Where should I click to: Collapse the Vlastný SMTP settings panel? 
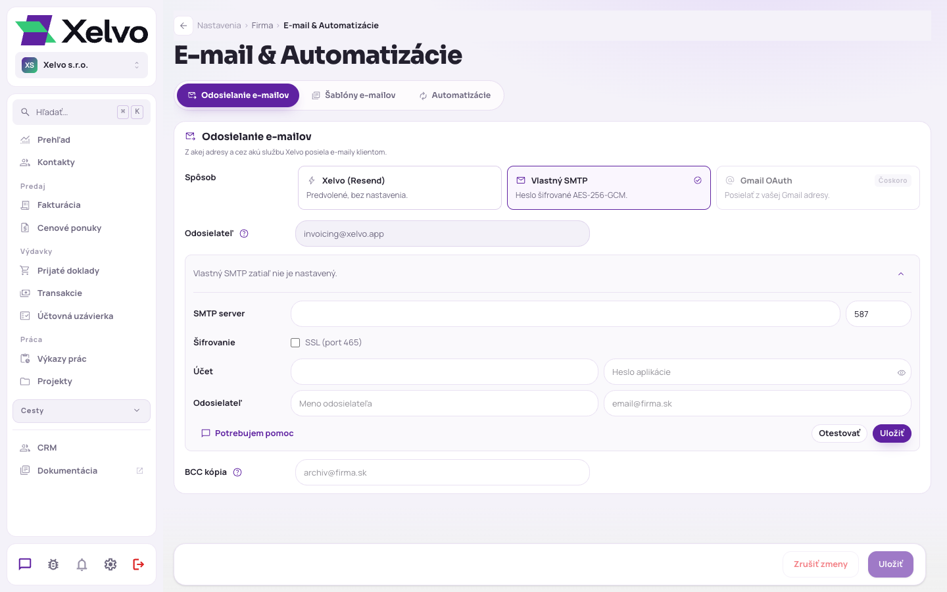click(901, 274)
